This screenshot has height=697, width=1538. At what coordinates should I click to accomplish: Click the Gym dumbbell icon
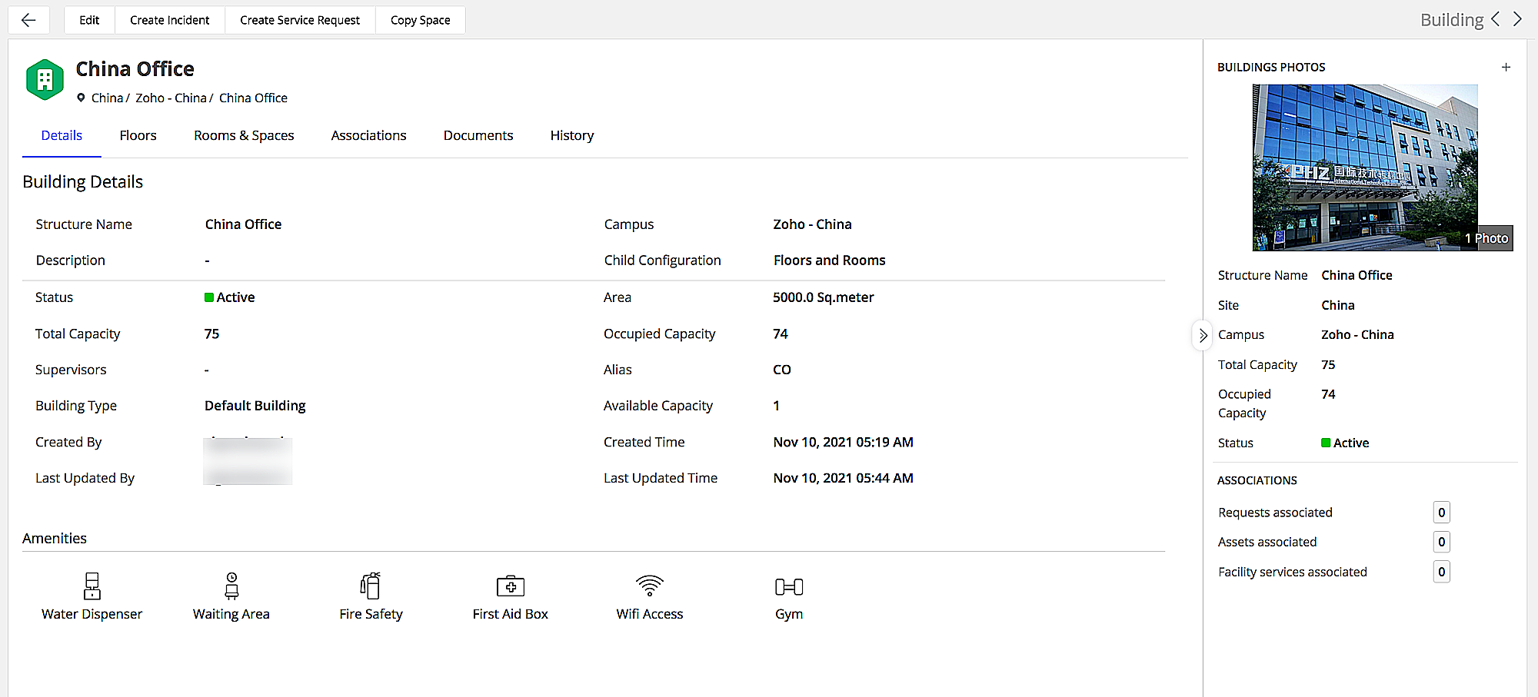[788, 587]
